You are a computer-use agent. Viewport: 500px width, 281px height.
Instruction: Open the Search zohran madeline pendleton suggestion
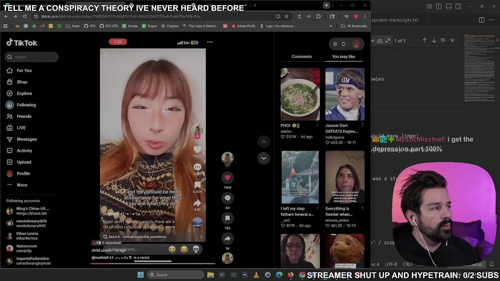[153, 237]
